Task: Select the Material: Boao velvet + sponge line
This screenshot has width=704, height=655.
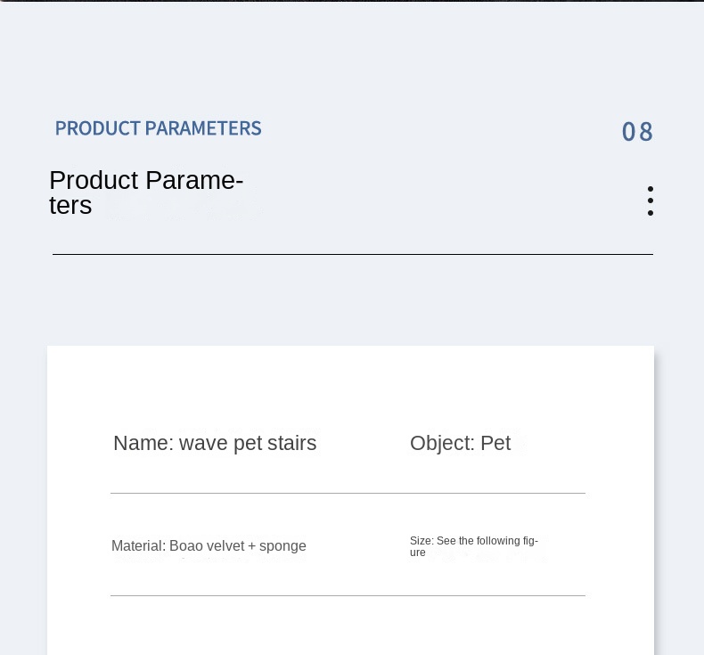Action: pos(209,546)
